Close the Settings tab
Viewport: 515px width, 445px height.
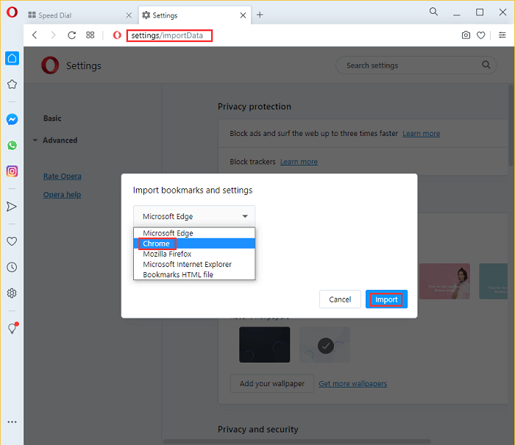pos(243,15)
